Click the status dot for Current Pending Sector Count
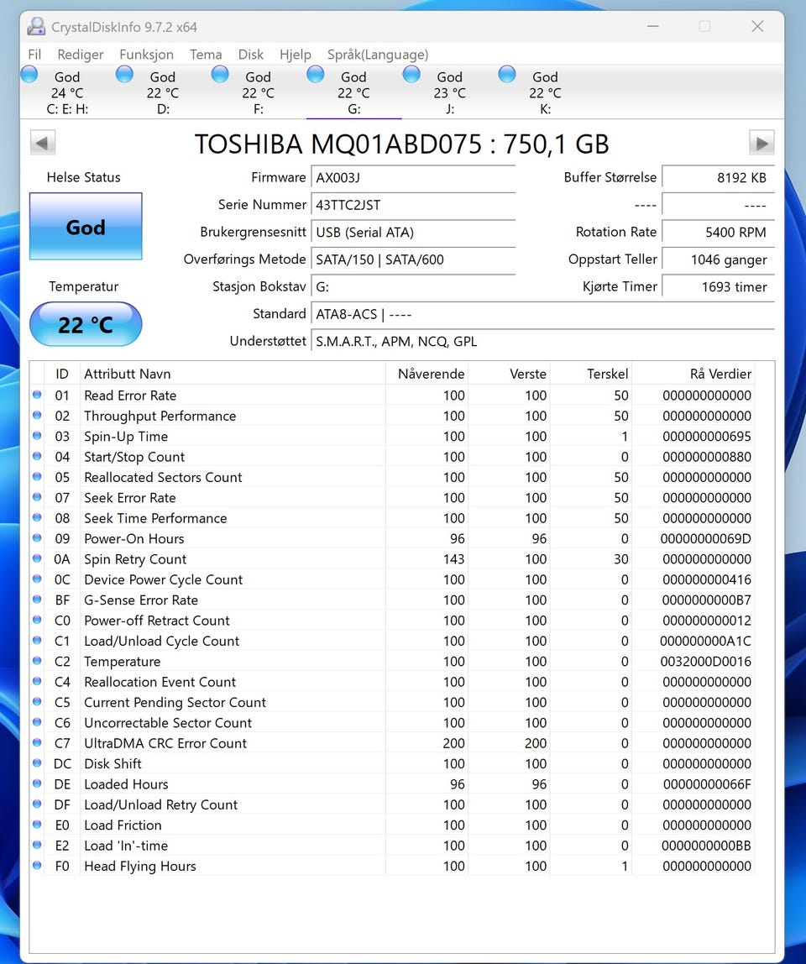Viewport: 806px width, 964px height. 37,701
